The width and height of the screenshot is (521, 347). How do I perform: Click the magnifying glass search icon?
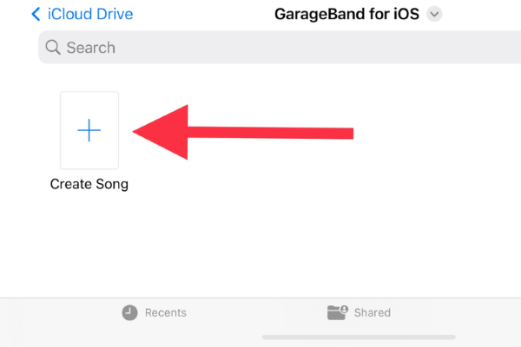tap(53, 48)
